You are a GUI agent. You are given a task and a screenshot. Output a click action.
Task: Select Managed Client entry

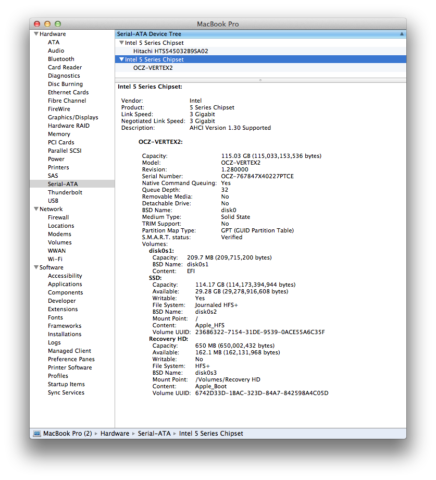[69, 351]
